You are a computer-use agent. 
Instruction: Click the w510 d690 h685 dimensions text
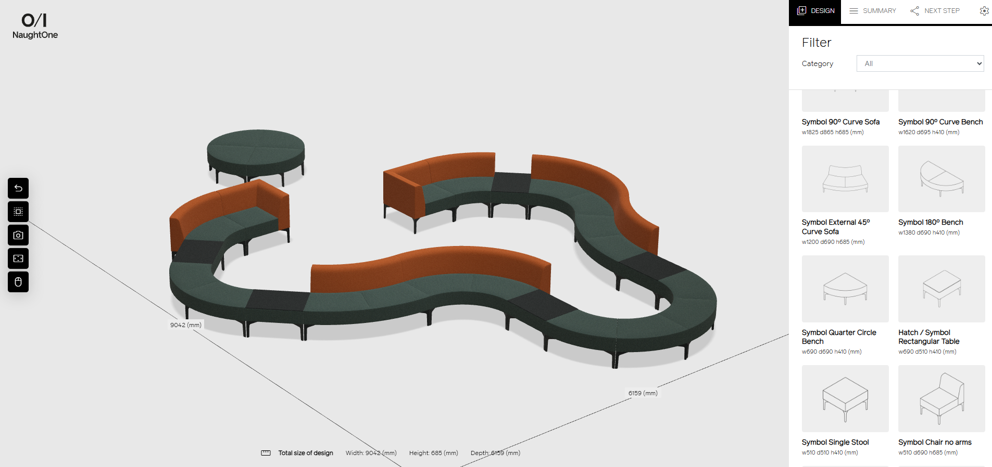click(x=927, y=452)
